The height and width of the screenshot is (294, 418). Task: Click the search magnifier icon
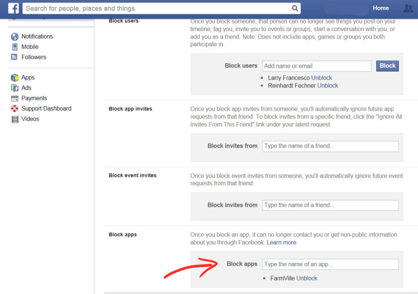point(295,8)
